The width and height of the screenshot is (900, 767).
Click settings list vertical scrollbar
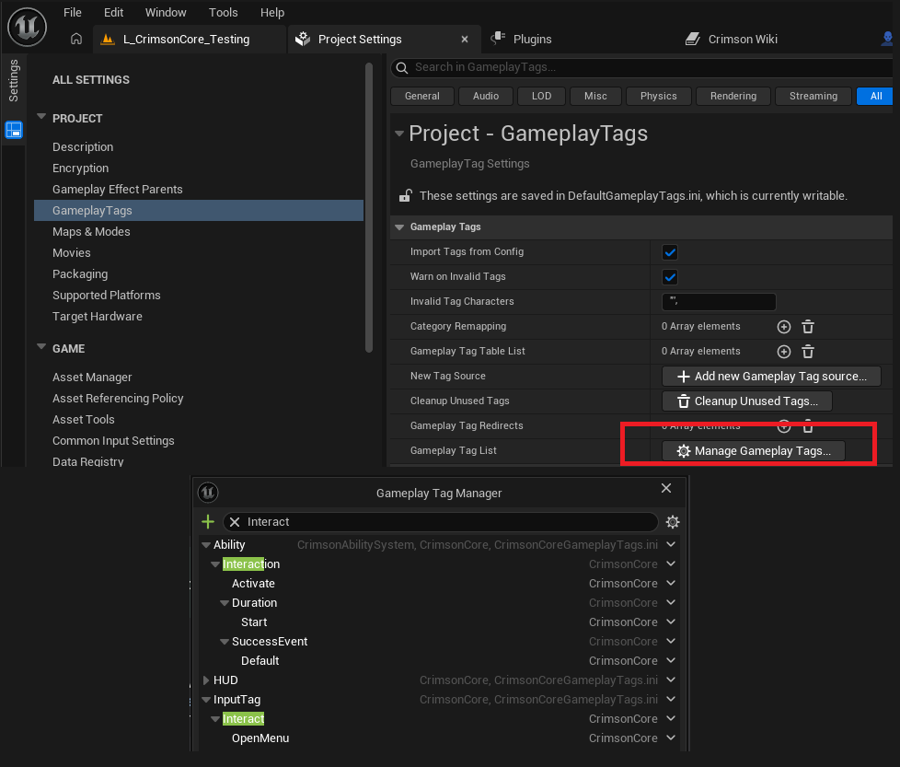coord(369,206)
